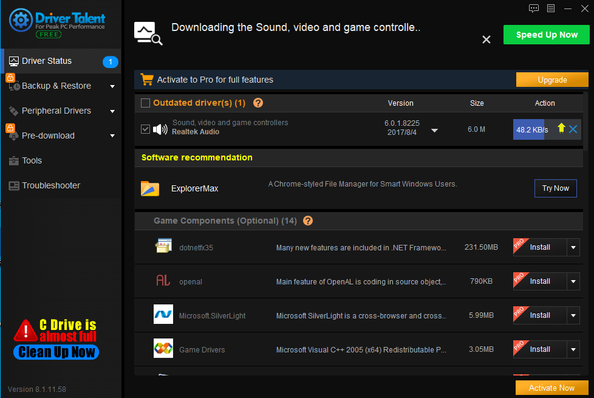
Task: Open the Tools section
Action: click(32, 160)
